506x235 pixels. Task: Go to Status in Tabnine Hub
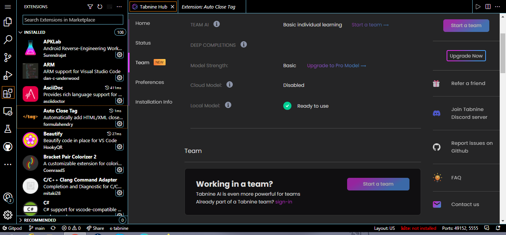[143, 43]
